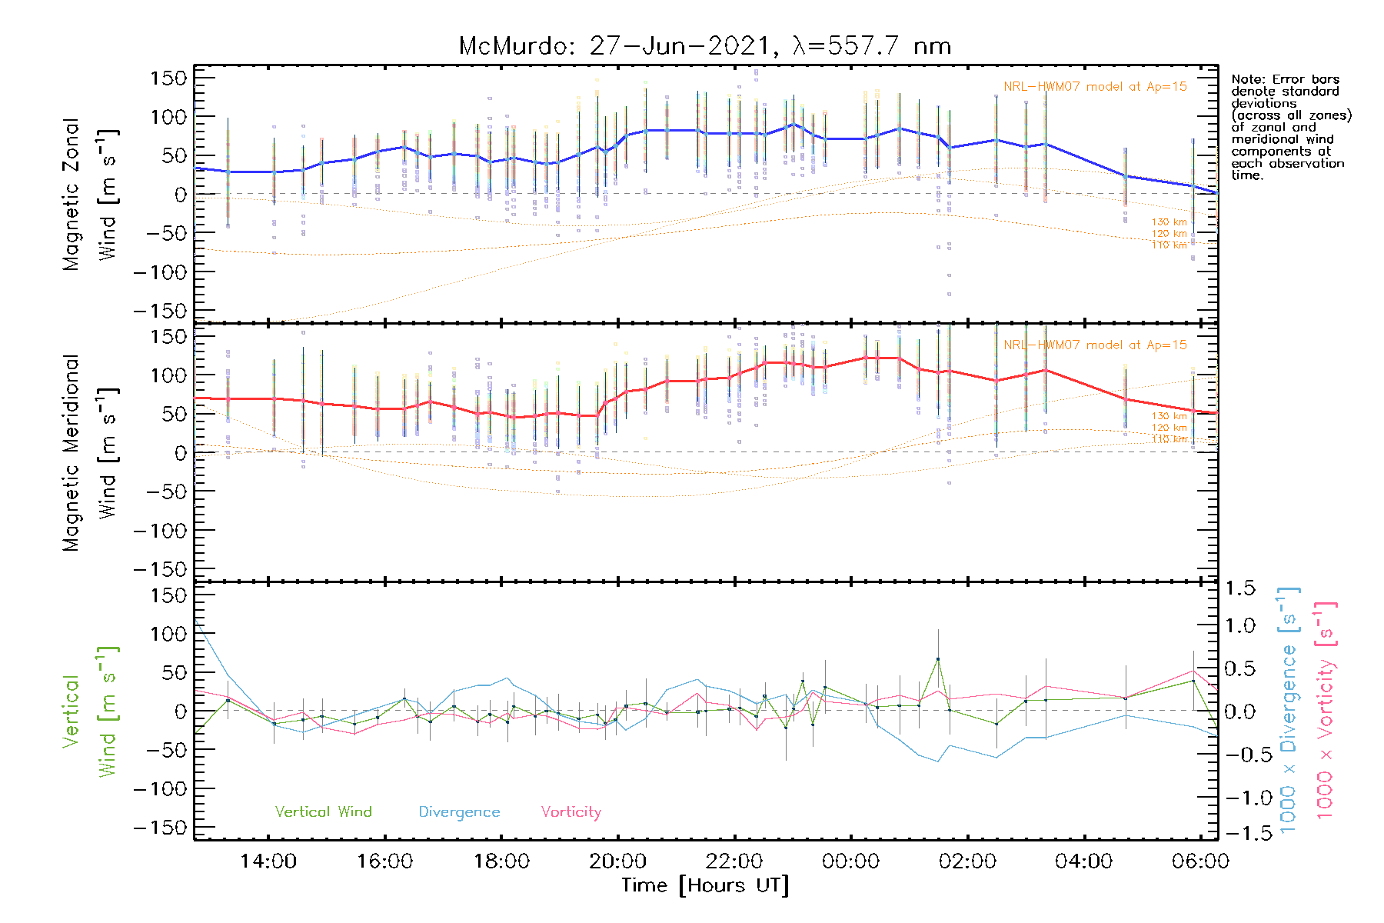Click the error bars note text
1384x923 pixels.
[x=1290, y=127]
